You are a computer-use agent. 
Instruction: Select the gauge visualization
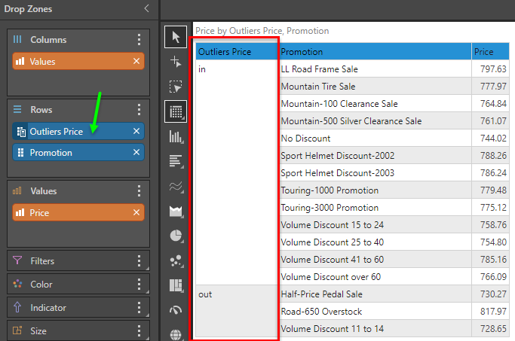pyautogui.click(x=176, y=310)
